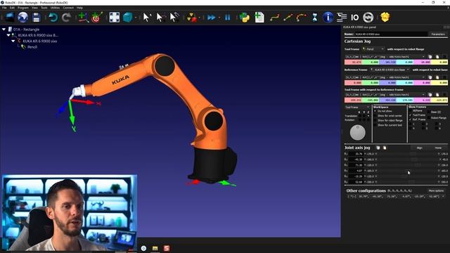Select Show for wrist center option
The height and width of the screenshot is (253, 450).
point(388,115)
